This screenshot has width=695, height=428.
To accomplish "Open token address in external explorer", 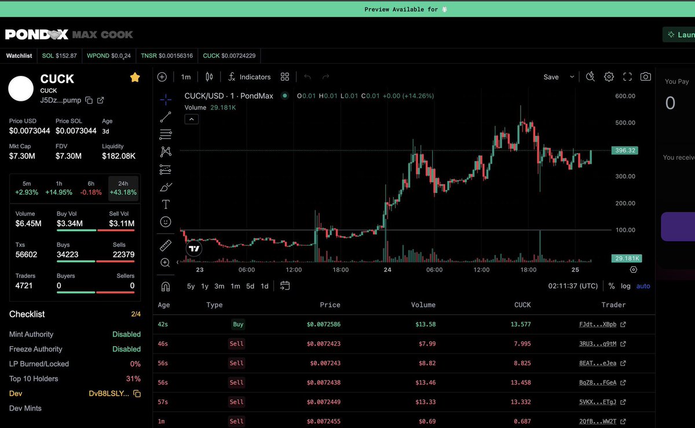I will 100,100.
